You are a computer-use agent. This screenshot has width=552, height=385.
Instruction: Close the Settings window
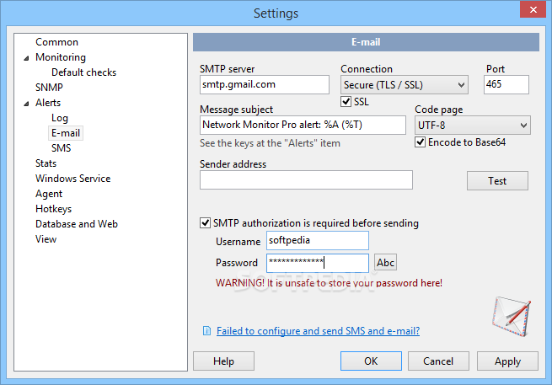pos(533,9)
